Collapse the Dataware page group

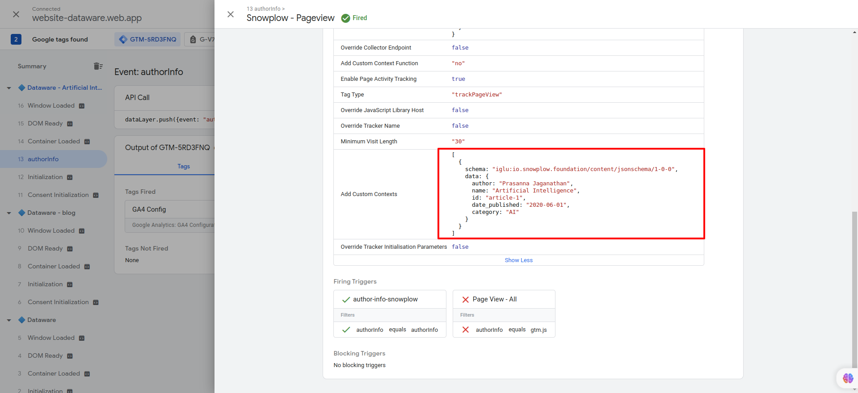click(x=9, y=320)
